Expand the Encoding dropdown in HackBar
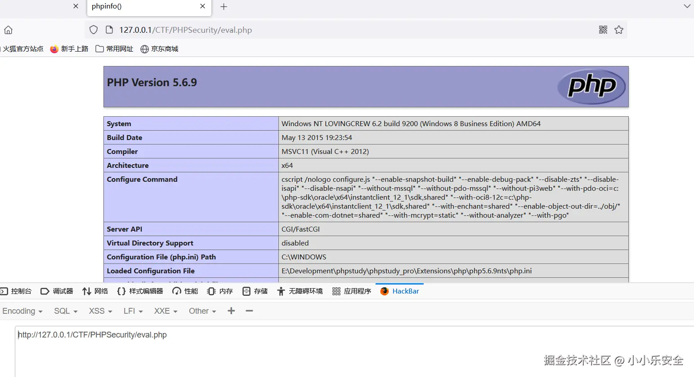Image resolution: width=694 pixels, height=377 pixels. pyautogui.click(x=22, y=311)
